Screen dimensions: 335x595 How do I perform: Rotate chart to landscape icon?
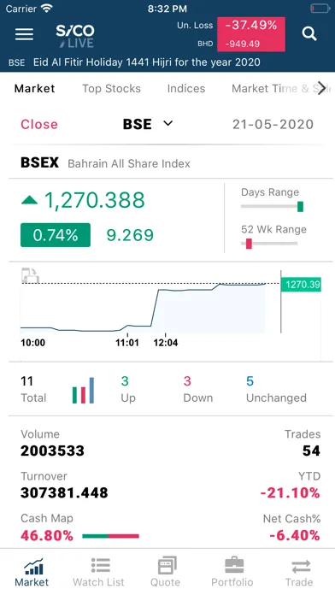tap(31, 275)
